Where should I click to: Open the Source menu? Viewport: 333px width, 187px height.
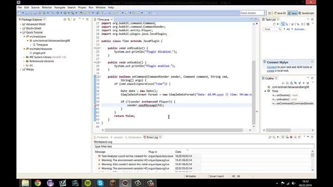[x=35, y=7]
